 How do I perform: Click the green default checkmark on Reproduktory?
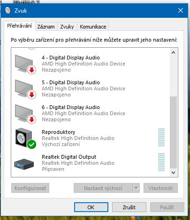(32, 144)
